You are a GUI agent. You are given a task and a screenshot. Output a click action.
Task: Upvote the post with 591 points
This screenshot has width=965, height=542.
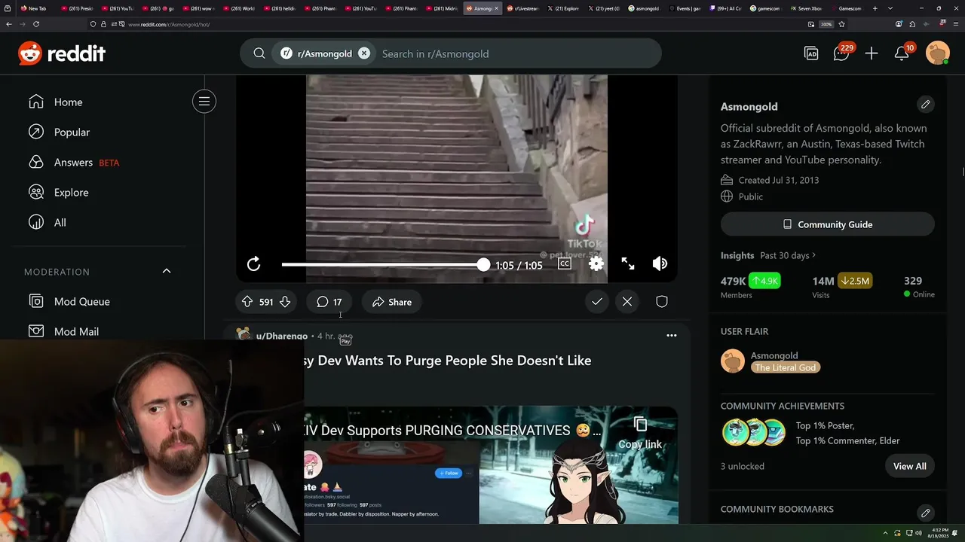pyautogui.click(x=247, y=302)
